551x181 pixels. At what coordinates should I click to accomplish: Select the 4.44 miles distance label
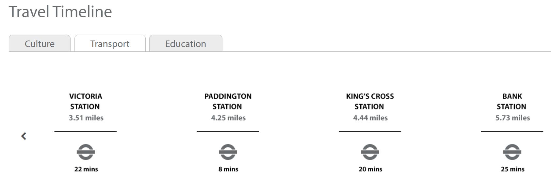(x=370, y=118)
